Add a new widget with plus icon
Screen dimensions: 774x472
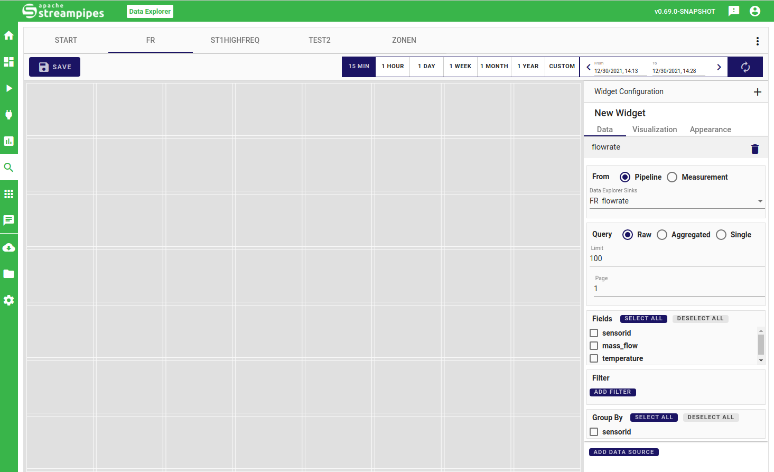[757, 92]
